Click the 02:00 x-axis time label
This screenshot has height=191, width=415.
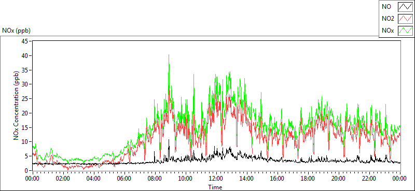pyautogui.click(x=63, y=179)
